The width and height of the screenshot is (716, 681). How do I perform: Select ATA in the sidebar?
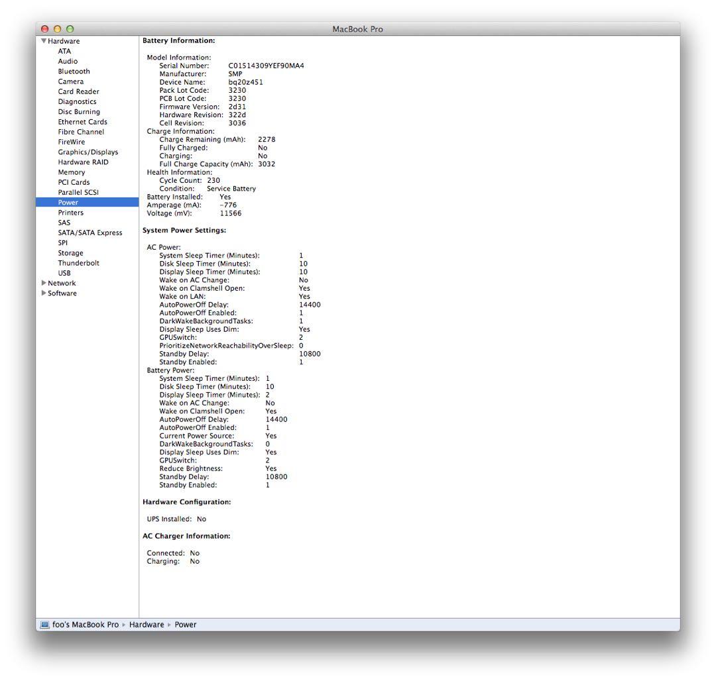64,51
